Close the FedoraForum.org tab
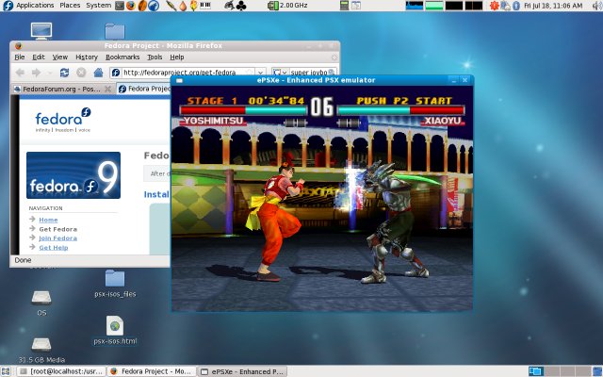603x377 pixels. tap(108, 89)
